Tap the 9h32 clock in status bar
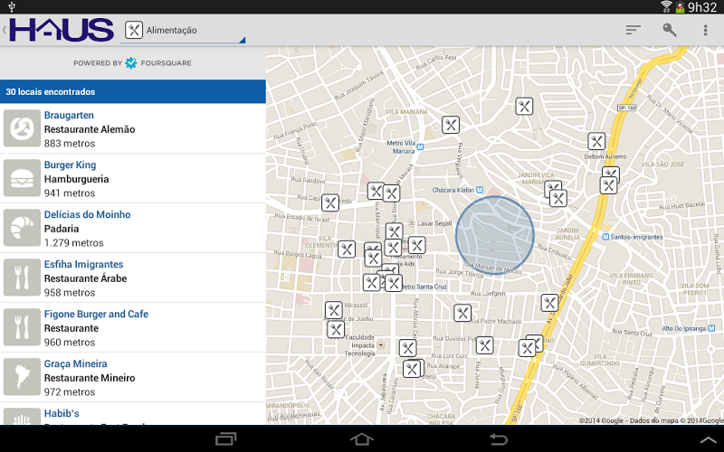This screenshot has width=724, height=452. coord(702,7)
